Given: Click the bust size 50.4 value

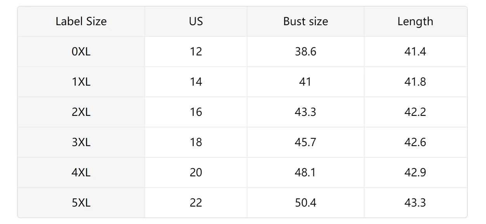Looking at the screenshot, I should pyautogui.click(x=306, y=203).
